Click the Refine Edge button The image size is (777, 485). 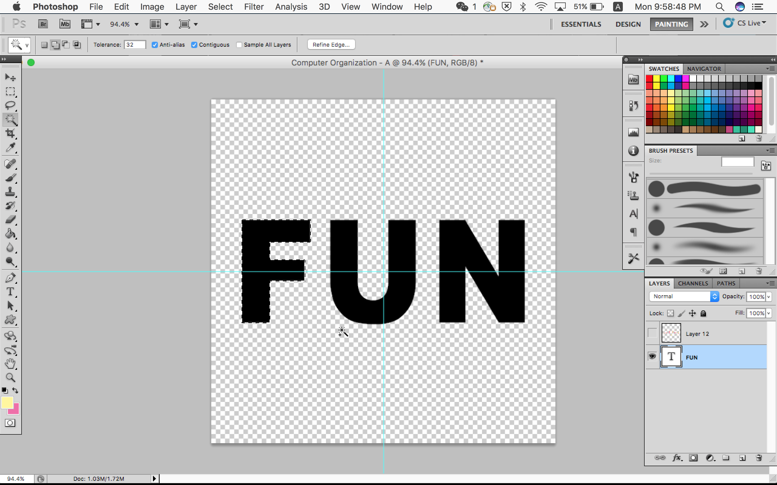click(331, 45)
